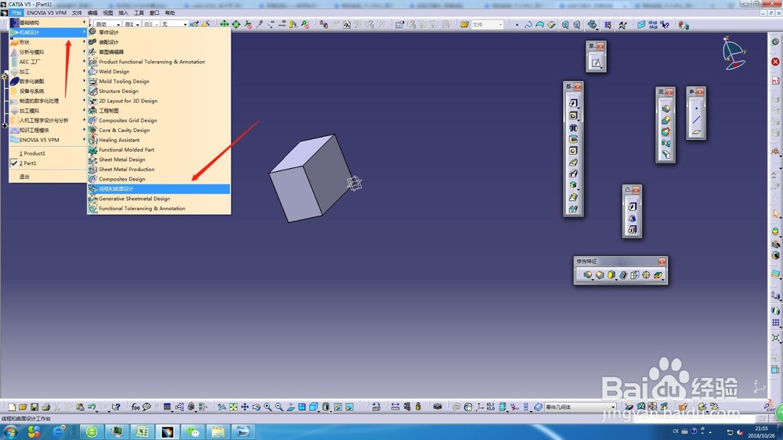Choose Generative Sheetmetal Design workbench
783x440 pixels.
click(x=159, y=199)
